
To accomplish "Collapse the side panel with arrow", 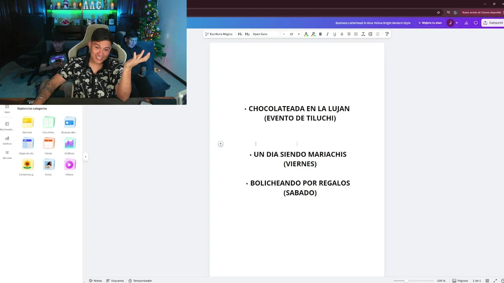I will click(85, 157).
